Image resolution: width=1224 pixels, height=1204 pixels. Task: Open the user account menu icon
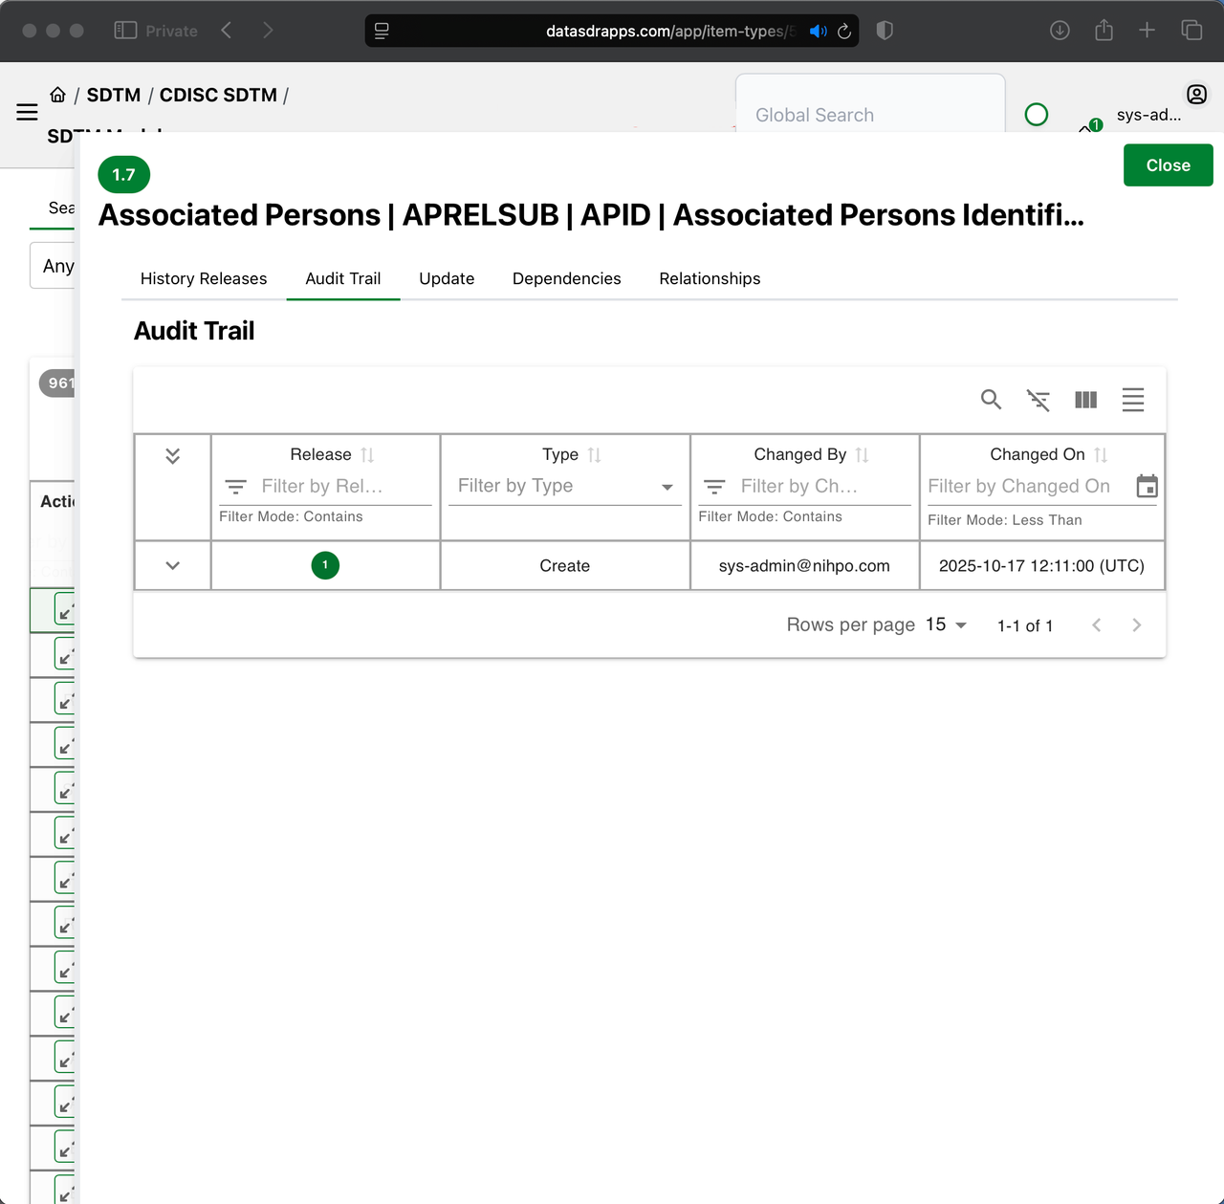point(1196,95)
